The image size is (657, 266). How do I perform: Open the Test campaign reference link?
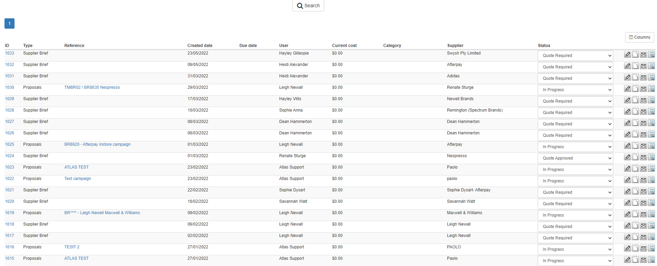point(77,179)
